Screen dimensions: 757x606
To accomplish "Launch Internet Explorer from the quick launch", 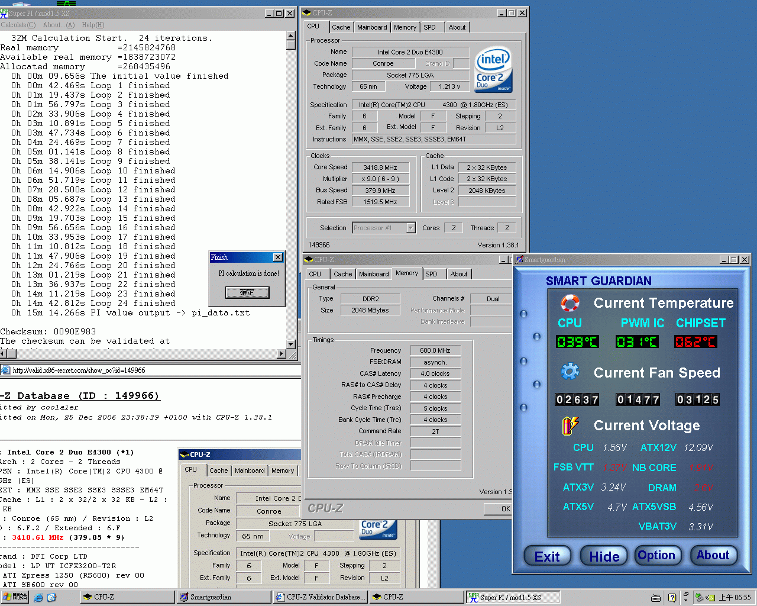I will [x=38, y=597].
